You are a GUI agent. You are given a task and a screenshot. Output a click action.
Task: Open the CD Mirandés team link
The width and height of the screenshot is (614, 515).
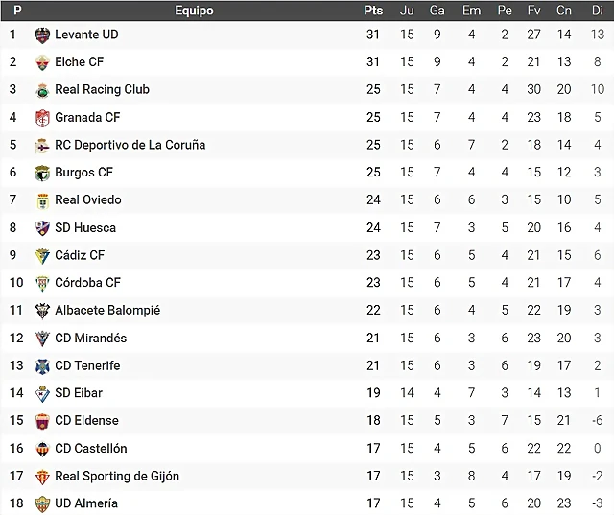91,338
